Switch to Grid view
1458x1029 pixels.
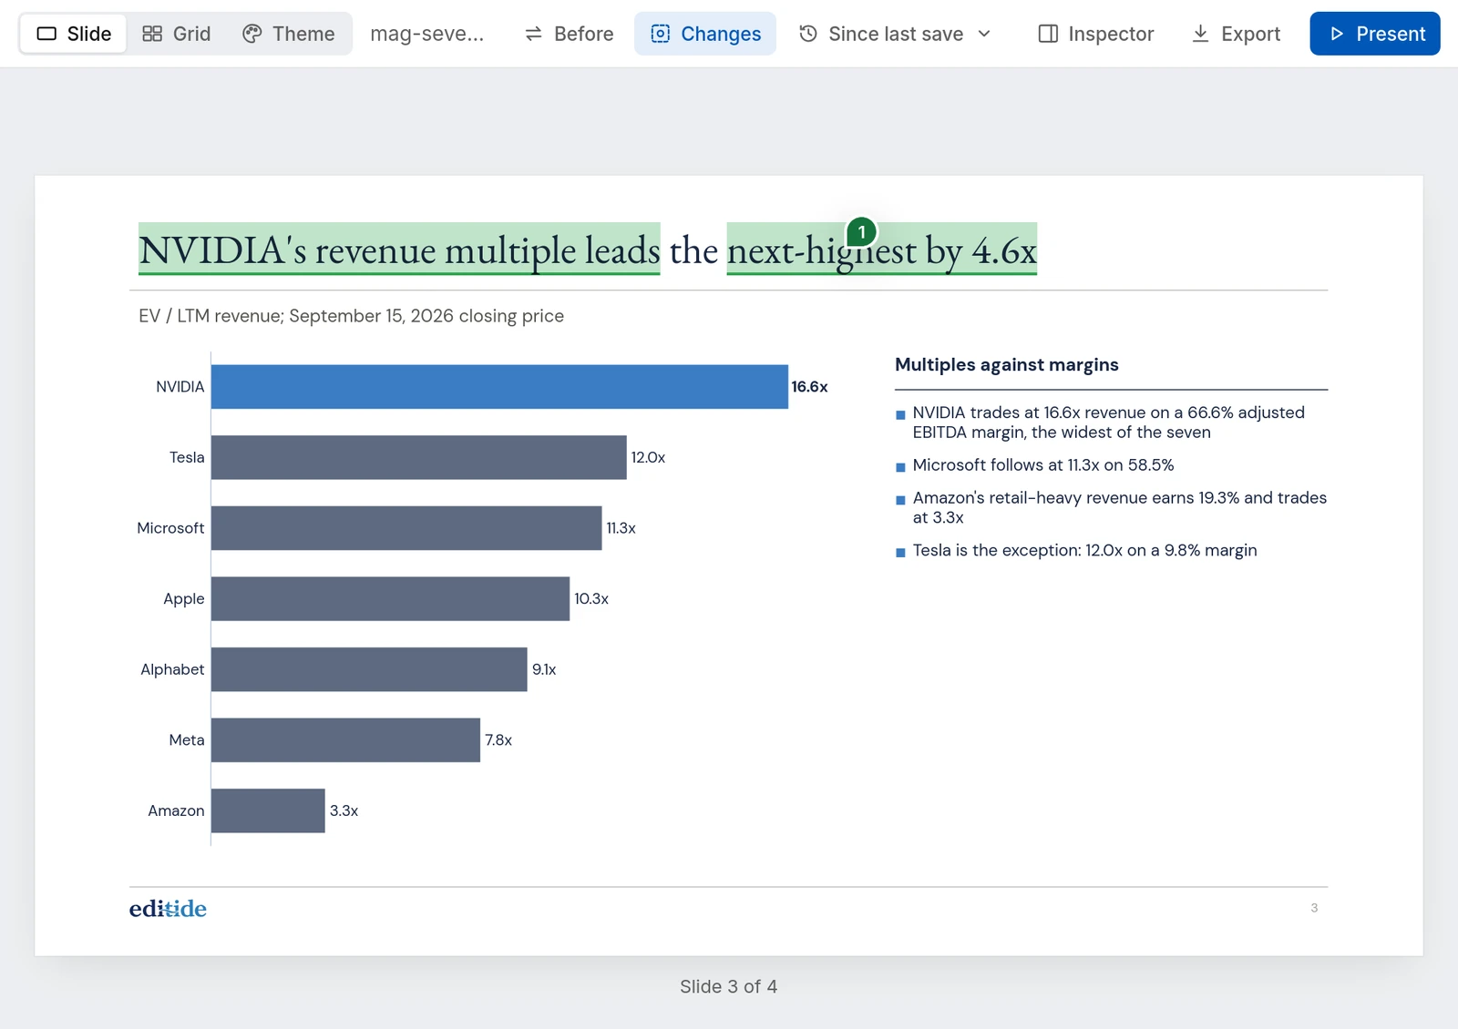(x=177, y=34)
